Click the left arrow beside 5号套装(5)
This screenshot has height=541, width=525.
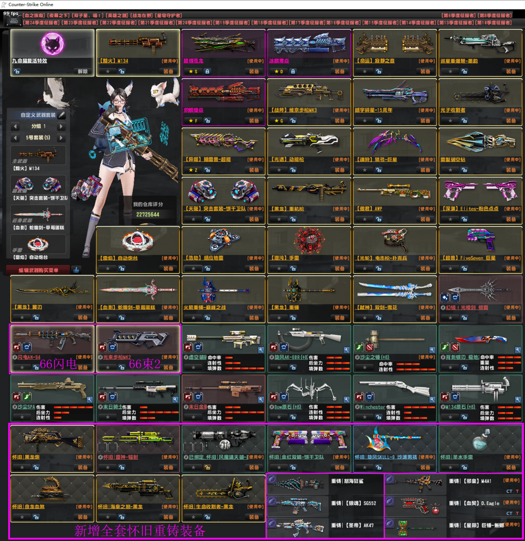pyautogui.click(x=15, y=138)
